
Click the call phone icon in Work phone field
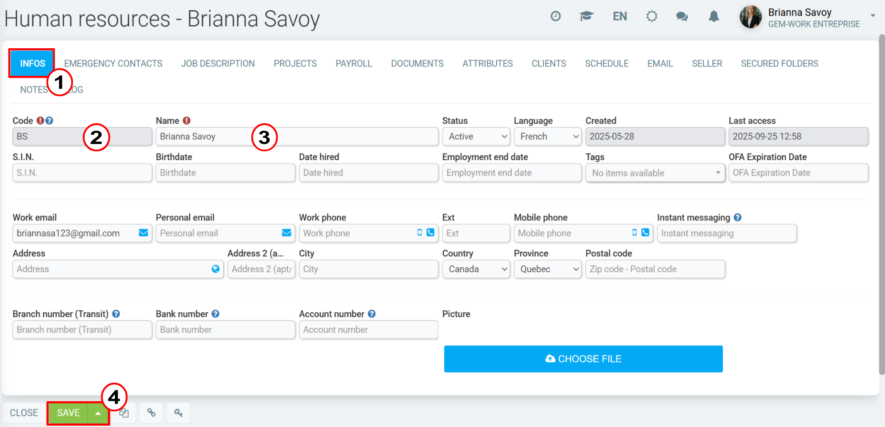point(430,232)
